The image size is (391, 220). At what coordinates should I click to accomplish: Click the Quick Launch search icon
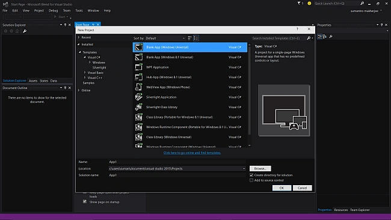coord(362,4)
